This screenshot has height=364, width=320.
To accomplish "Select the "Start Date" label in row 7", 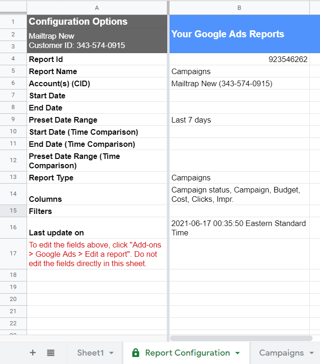I will 97,96.
